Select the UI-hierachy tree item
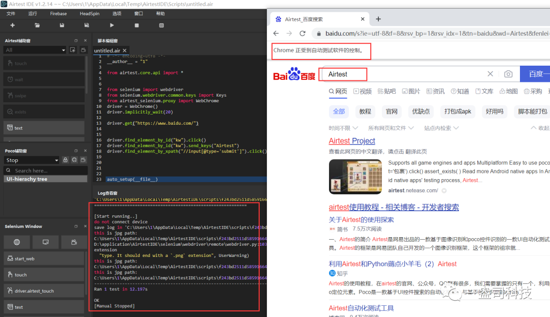The image size is (550, 317). coord(45,179)
